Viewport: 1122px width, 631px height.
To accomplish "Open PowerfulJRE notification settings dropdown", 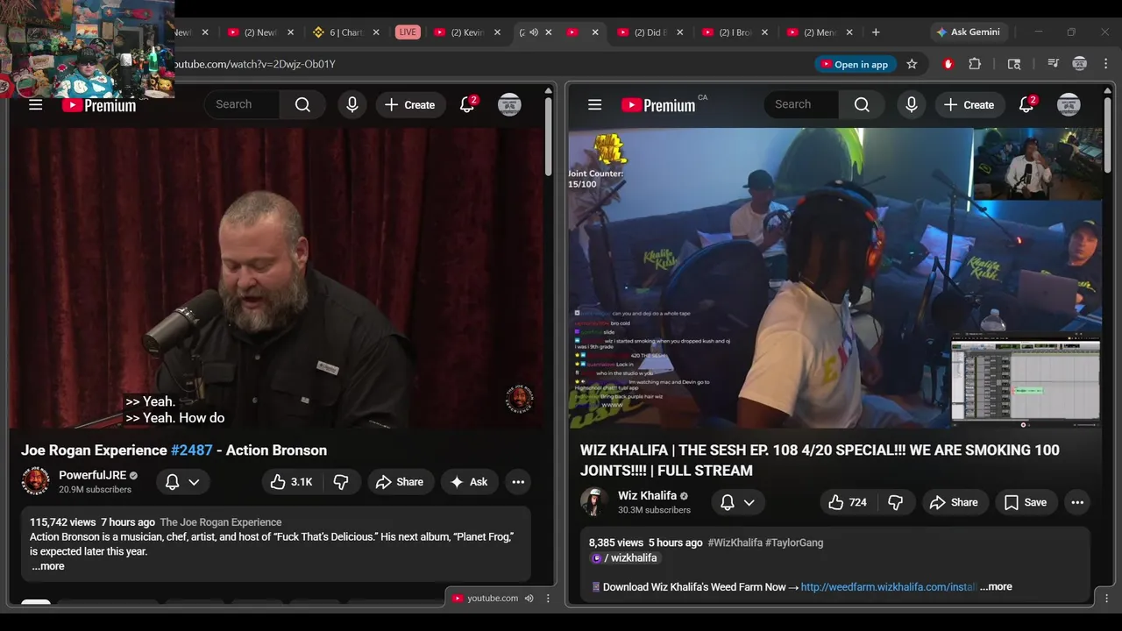I will click(x=183, y=482).
